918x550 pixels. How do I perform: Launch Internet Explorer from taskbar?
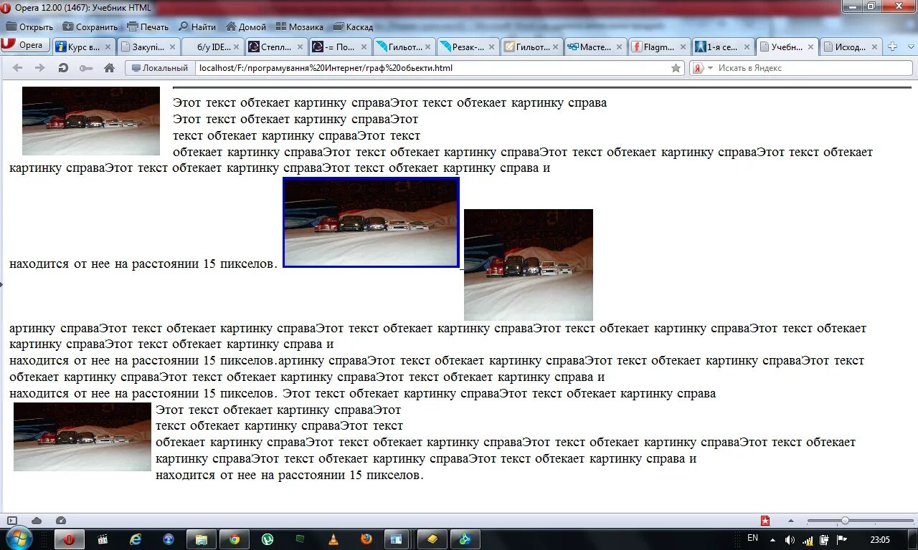click(136, 539)
